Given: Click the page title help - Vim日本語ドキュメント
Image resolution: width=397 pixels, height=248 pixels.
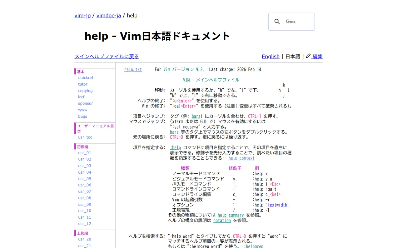Looking at the screenshot, I should (x=157, y=36).
